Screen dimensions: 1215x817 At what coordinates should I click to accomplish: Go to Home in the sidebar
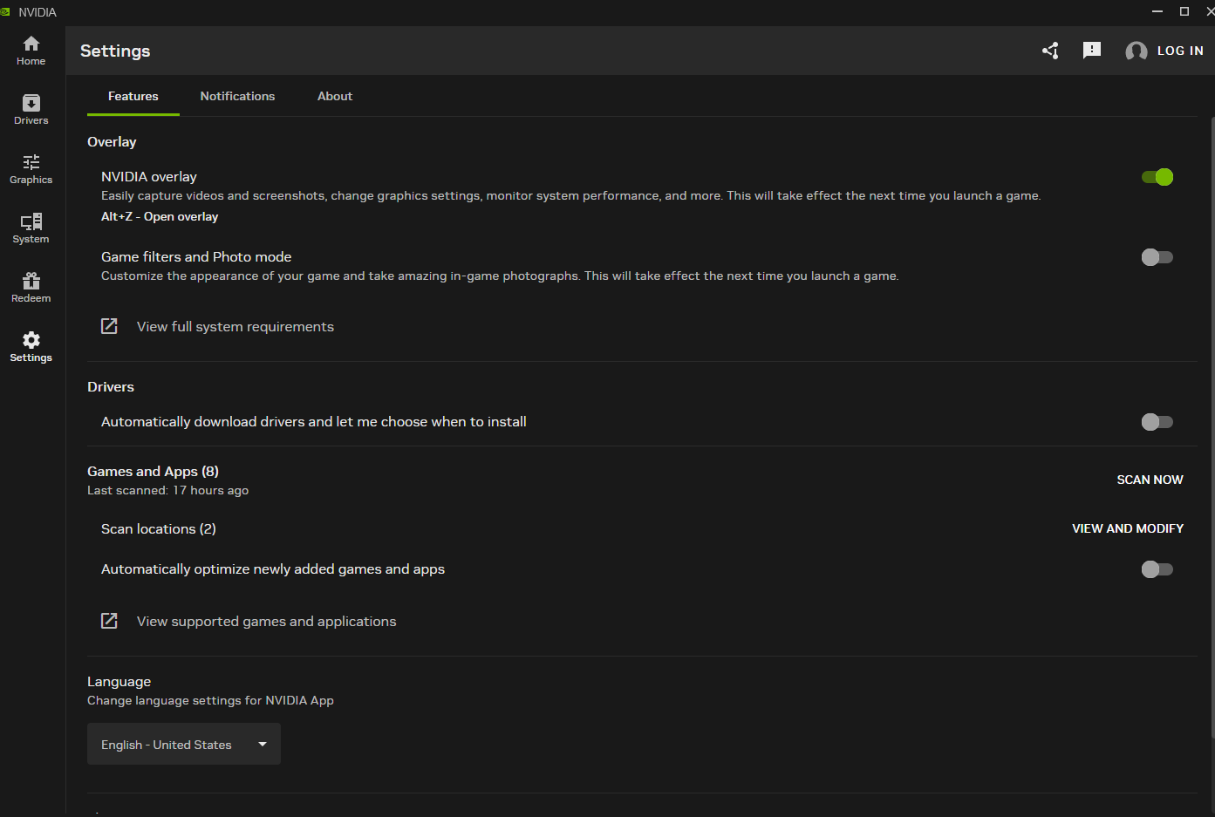[x=31, y=44]
